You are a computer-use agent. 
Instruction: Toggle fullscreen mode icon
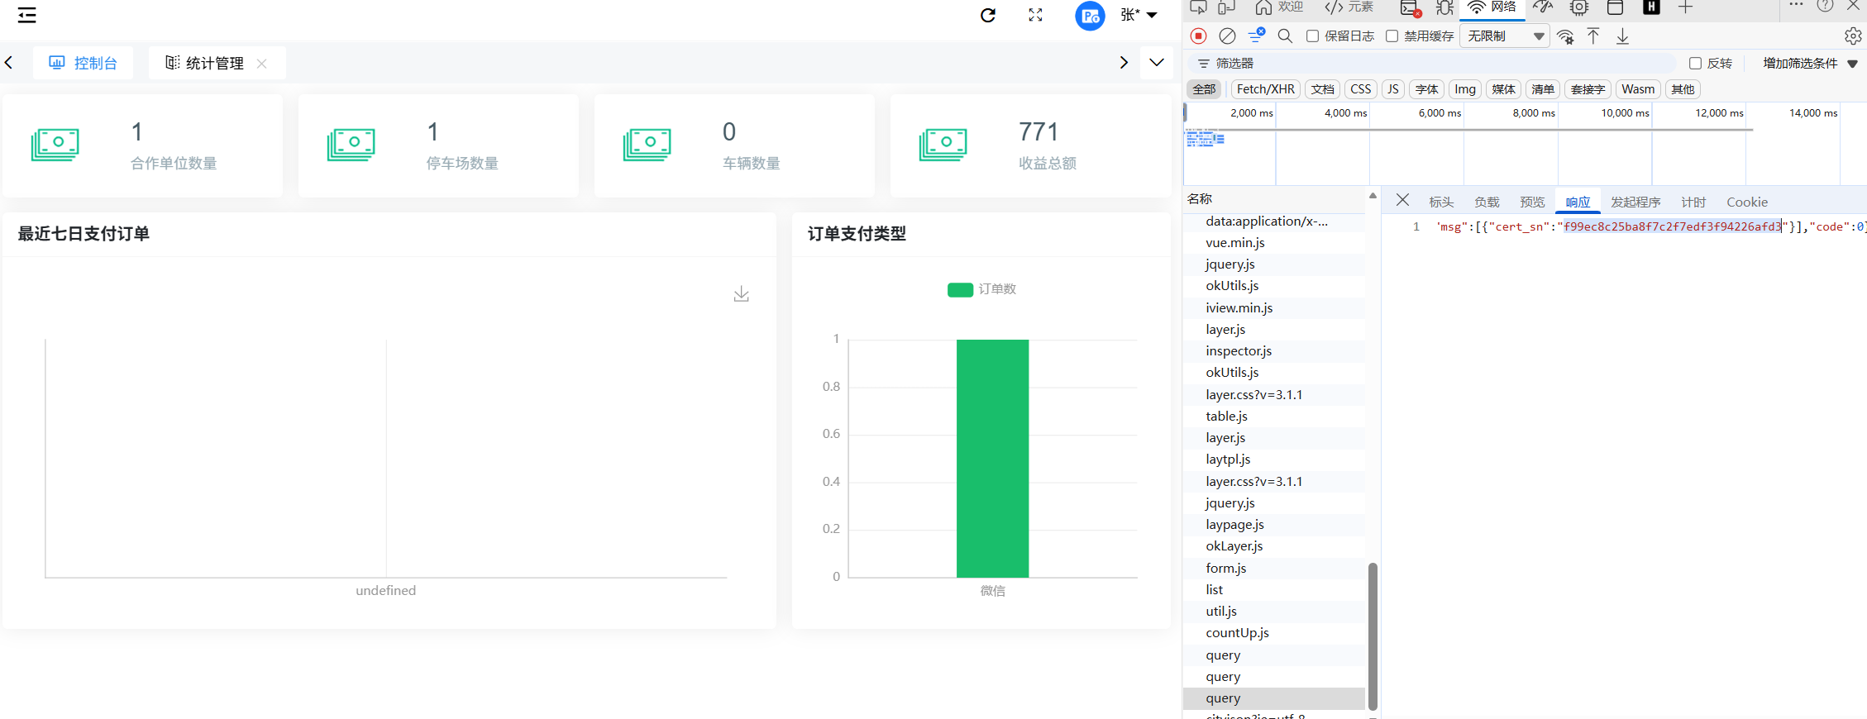[x=1035, y=16]
